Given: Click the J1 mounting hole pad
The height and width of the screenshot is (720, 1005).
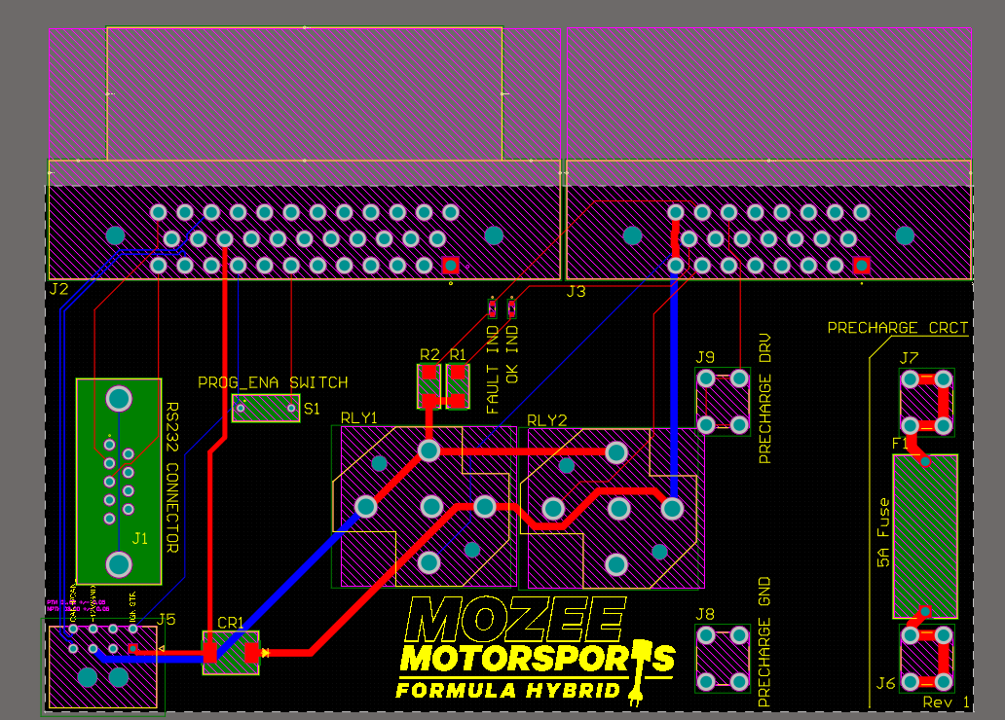Looking at the screenshot, I should pos(118,397).
